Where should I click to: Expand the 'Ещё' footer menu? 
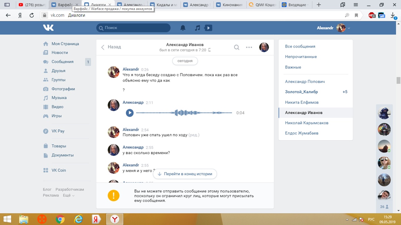69,195
